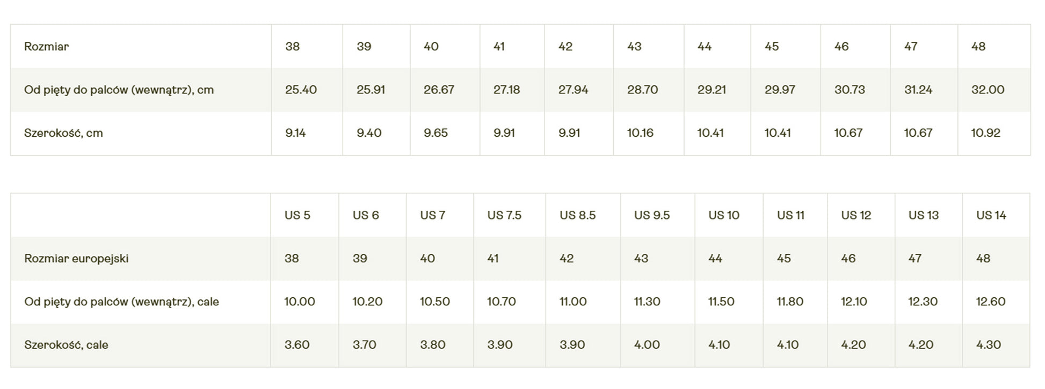This screenshot has width=1045, height=389.
Task: Select the 4.30 inch width value
Action: (988, 345)
